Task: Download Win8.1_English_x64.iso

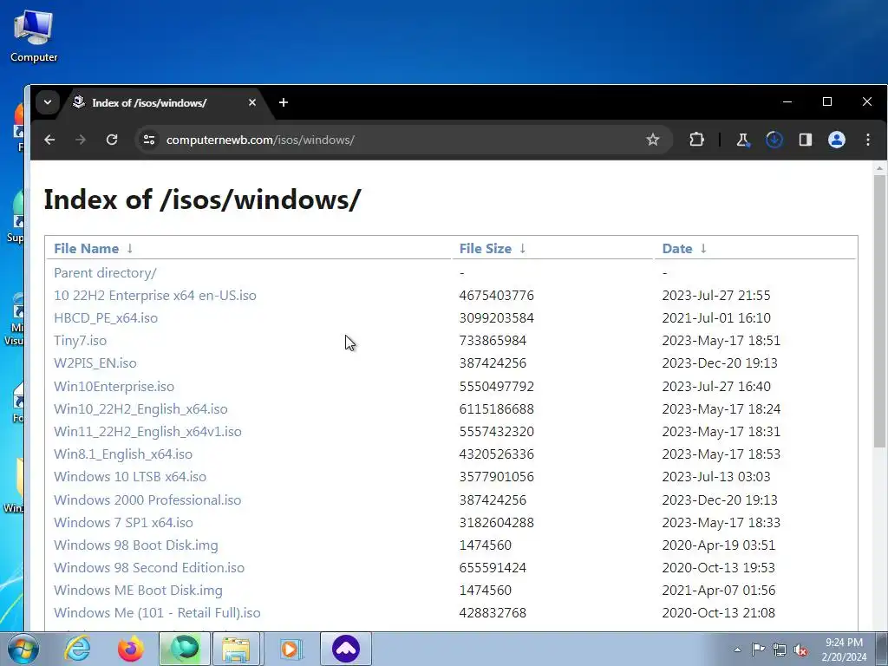Action: (123, 454)
